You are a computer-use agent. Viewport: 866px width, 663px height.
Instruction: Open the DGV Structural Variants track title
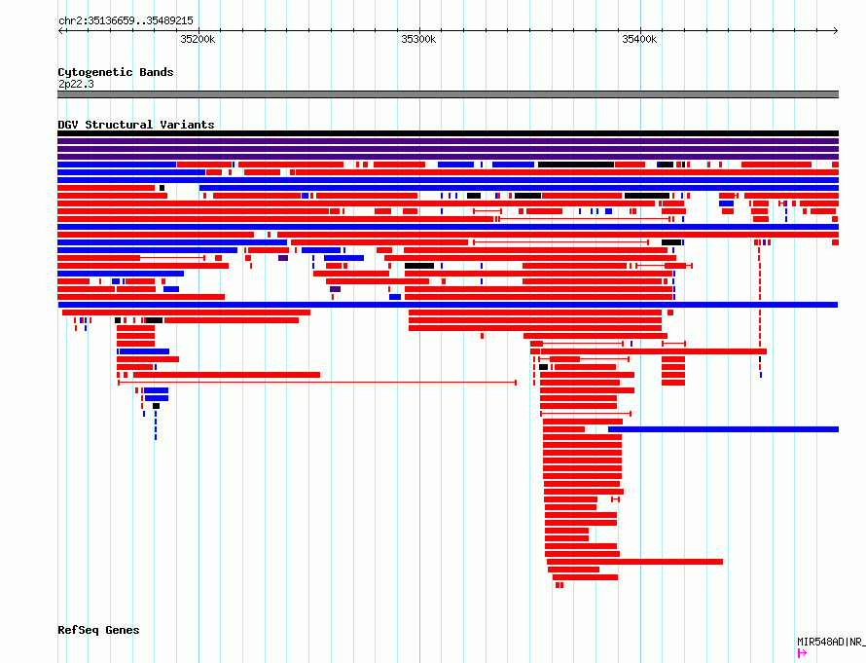pos(136,125)
